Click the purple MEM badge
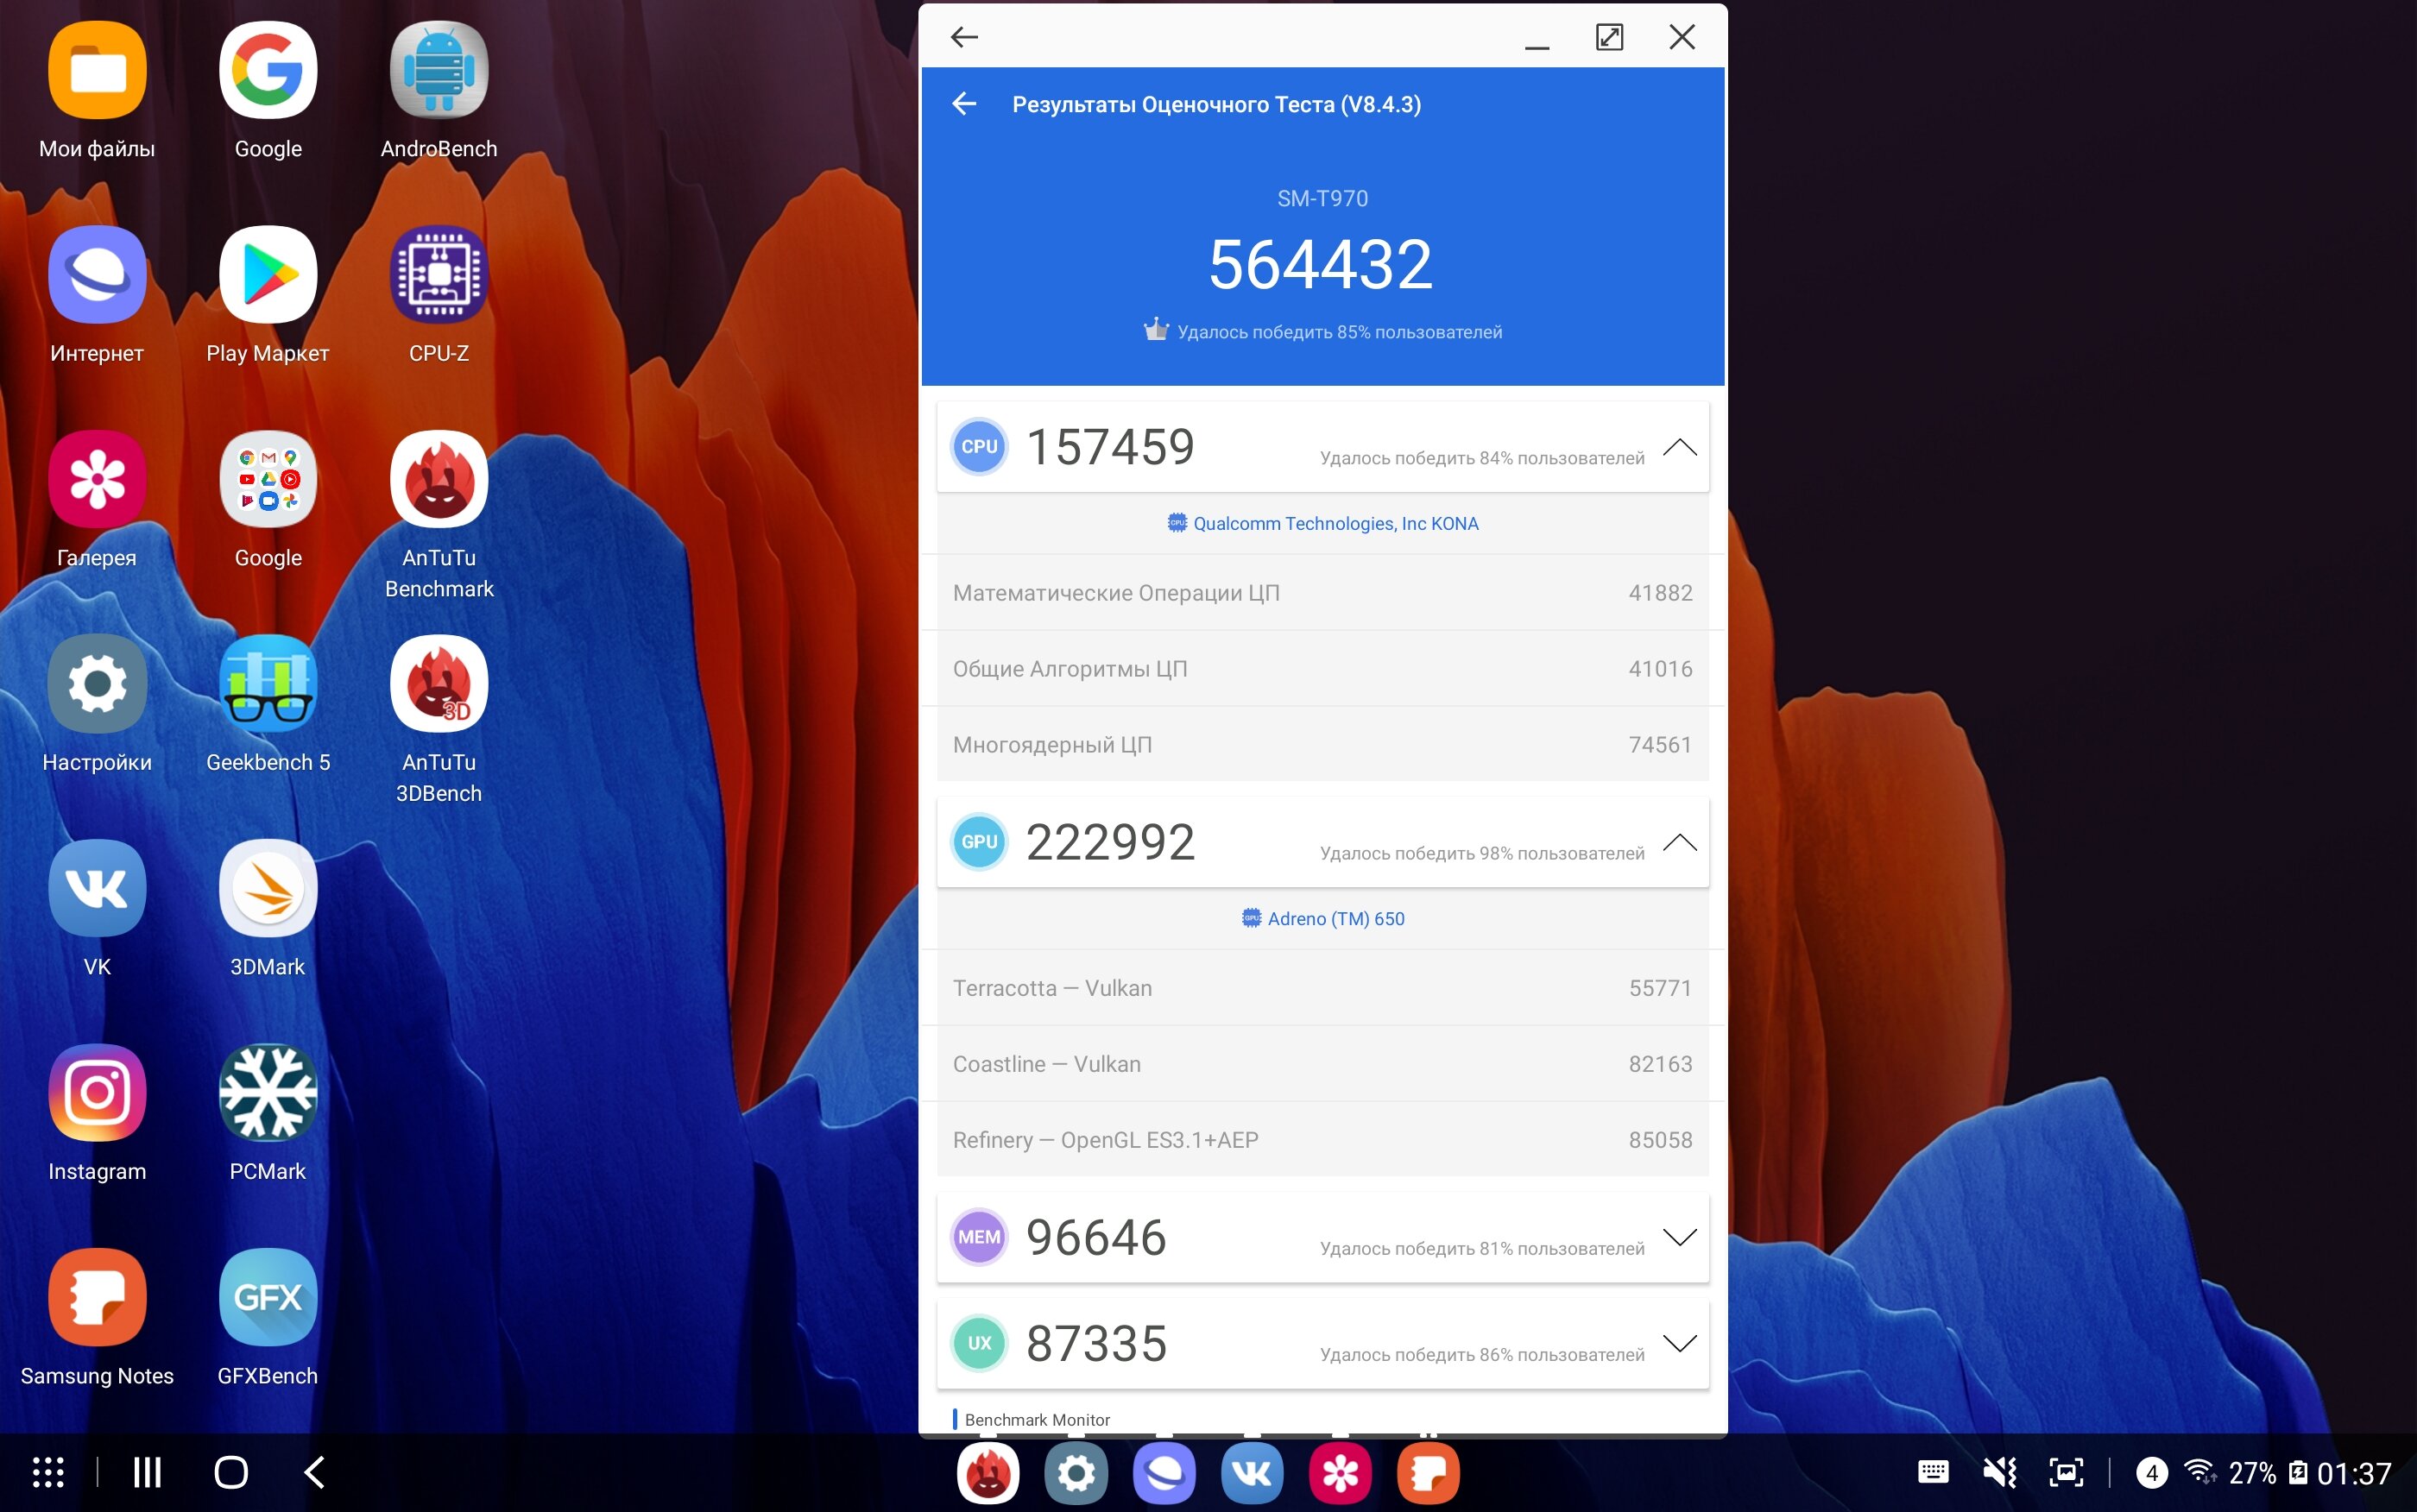 point(979,1237)
